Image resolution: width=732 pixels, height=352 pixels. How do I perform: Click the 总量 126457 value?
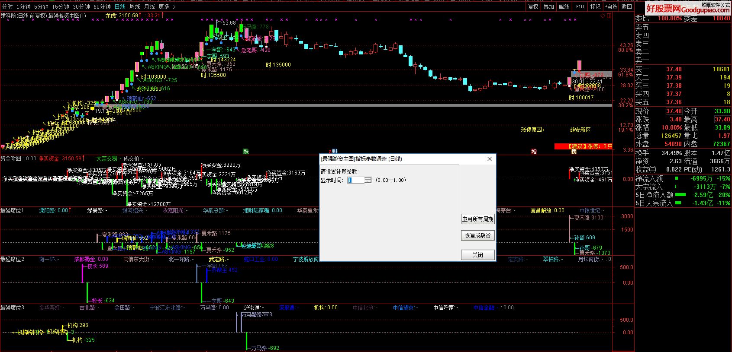(671, 136)
